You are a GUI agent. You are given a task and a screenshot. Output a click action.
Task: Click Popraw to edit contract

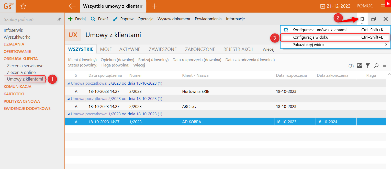pos(123,19)
